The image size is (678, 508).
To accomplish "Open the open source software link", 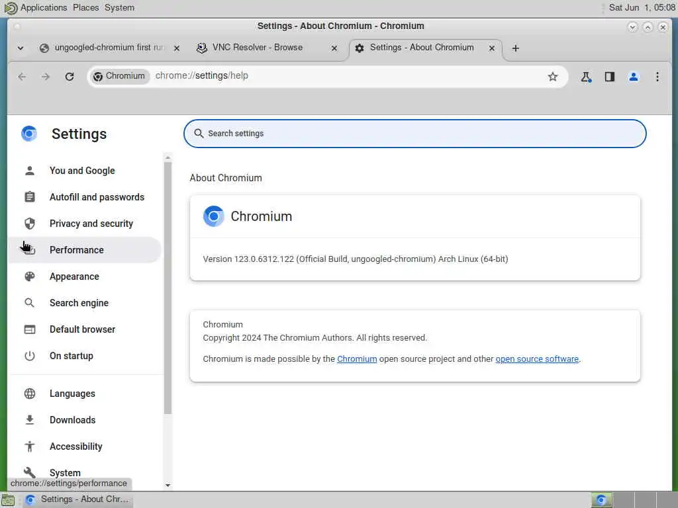I will coord(536,359).
